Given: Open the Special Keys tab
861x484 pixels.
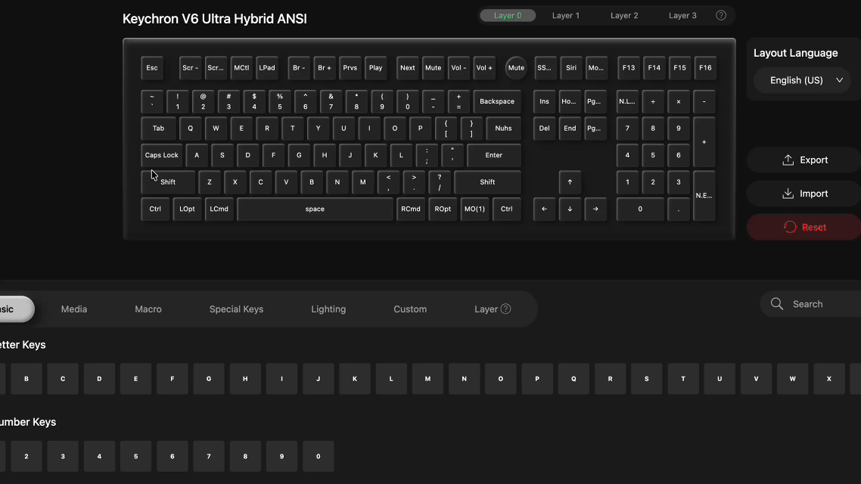Looking at the screenshot, I should click(236, 309).
